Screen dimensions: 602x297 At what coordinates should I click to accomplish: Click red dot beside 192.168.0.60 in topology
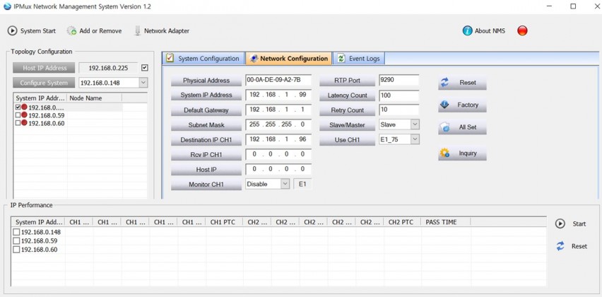coord(24,123)
